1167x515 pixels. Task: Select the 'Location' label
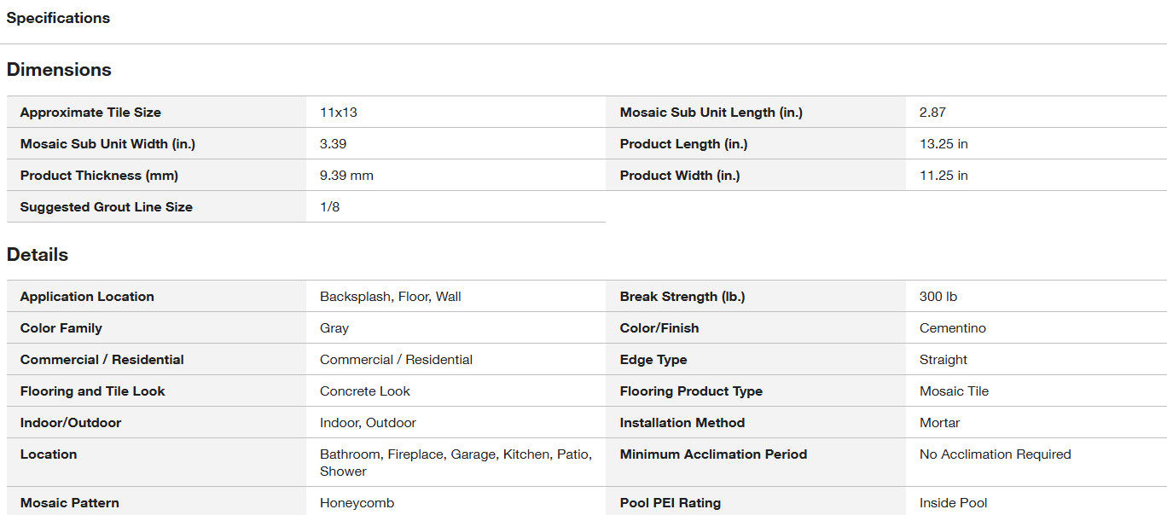(x=49, y=454)
